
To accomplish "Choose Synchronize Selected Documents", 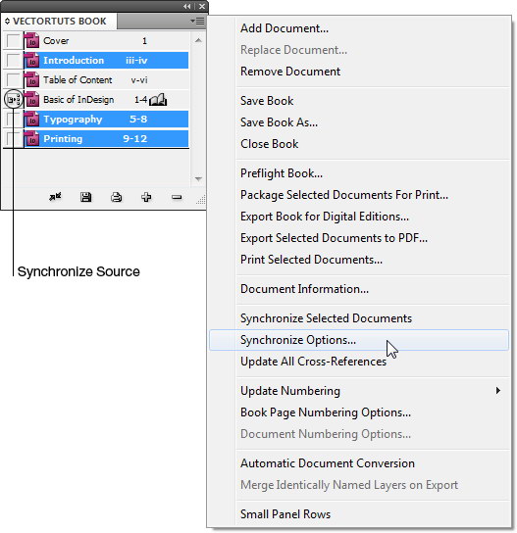I will click(x=359, y=318).
